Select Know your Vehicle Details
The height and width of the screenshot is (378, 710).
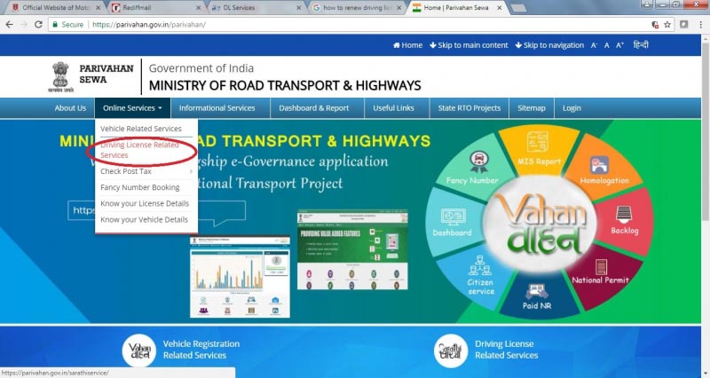coord(146,219)
